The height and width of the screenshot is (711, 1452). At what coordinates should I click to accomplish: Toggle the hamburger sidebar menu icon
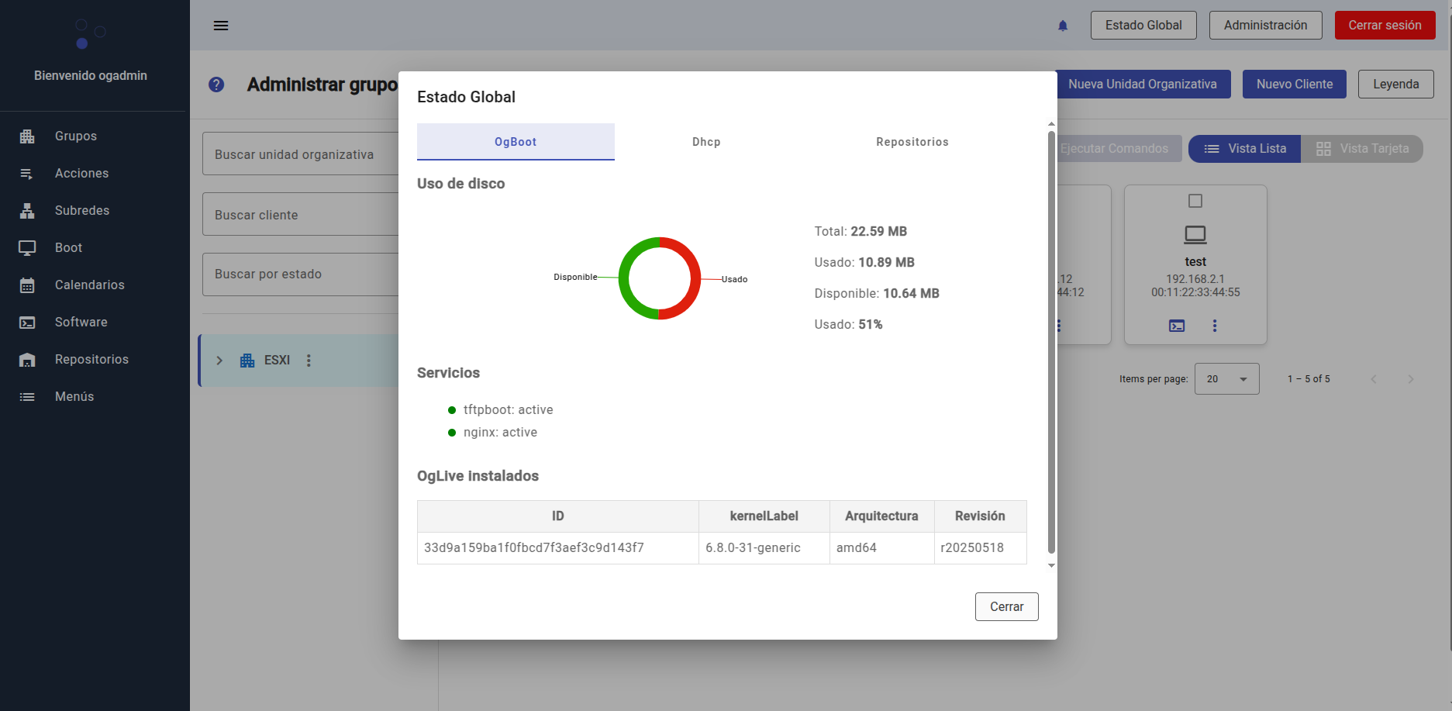tap(221, 26)
